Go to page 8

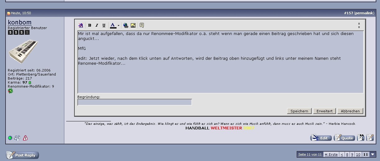click(x=347, y=154)
